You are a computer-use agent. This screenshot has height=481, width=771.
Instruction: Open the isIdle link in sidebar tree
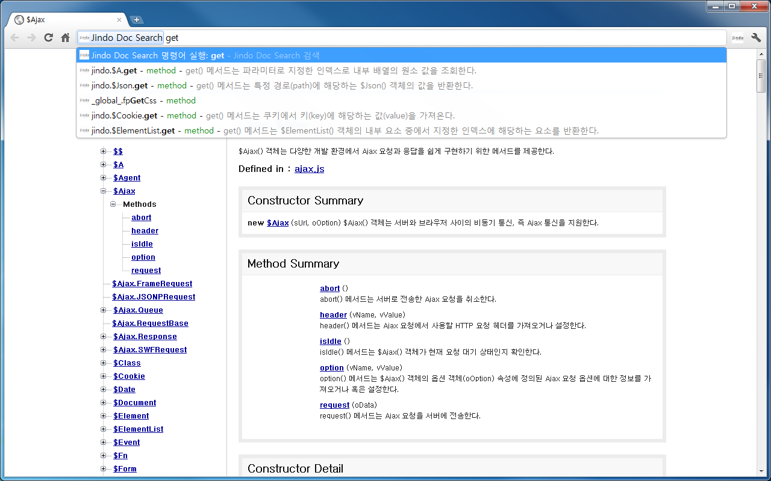tap(142, 244)
